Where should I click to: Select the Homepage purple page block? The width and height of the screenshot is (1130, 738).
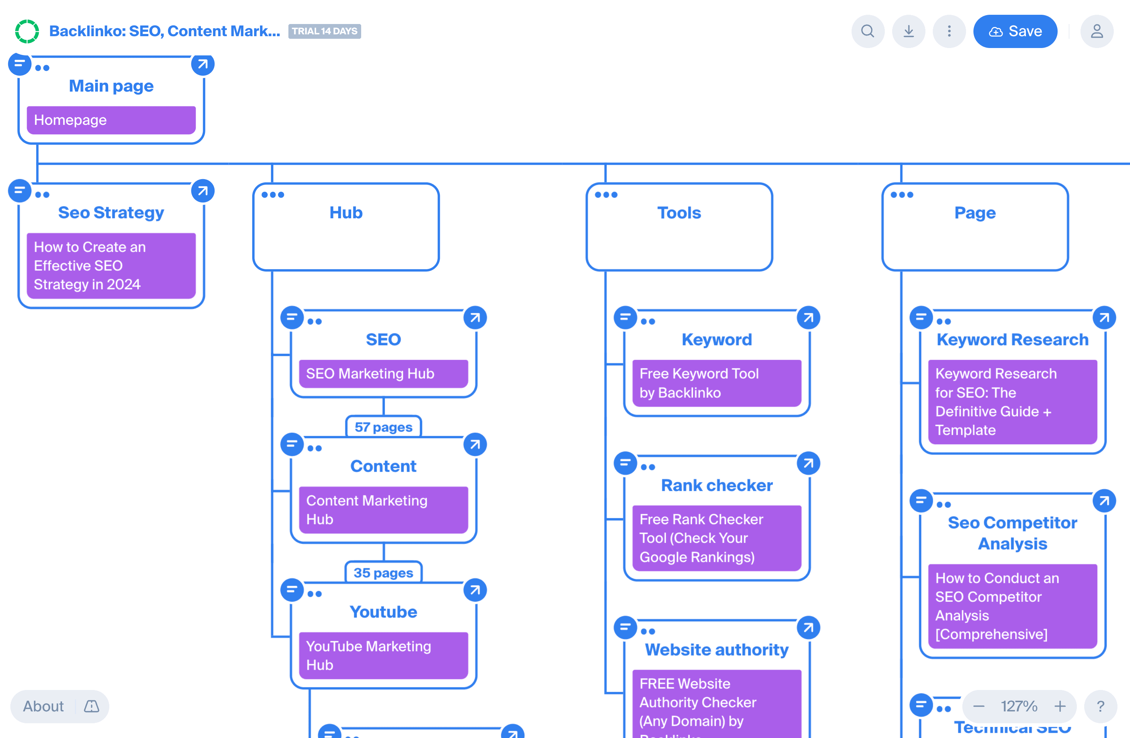(x=111, y=120)
